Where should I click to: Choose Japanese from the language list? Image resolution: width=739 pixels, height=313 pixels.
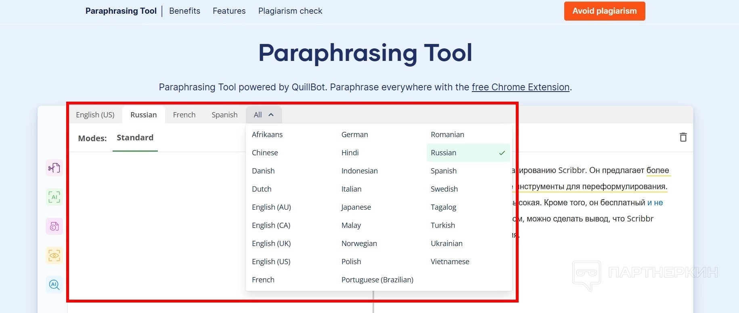click(x=356, y=207)
